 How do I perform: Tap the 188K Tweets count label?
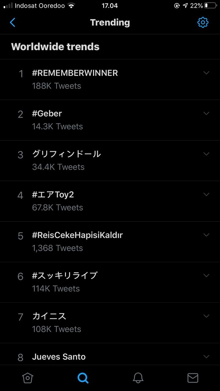pyautogui.click(x=56, y=86)
